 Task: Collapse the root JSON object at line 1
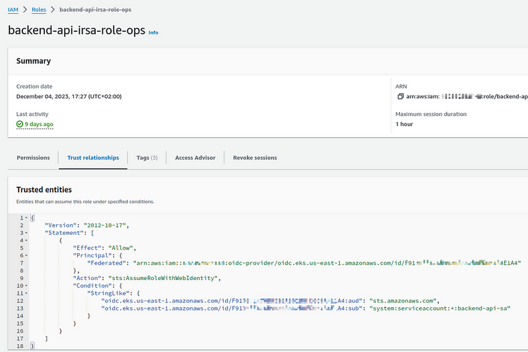[26, 218]
